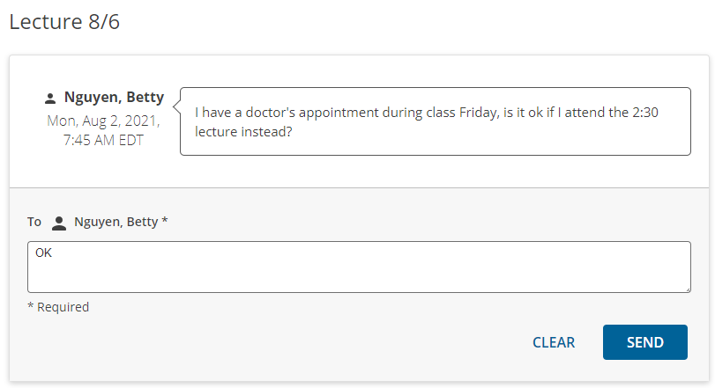This screenshot has width=715, height=388.
Task: Click the Mon, Aug 2, 2021 date
Action: click(x=103, y=120)
